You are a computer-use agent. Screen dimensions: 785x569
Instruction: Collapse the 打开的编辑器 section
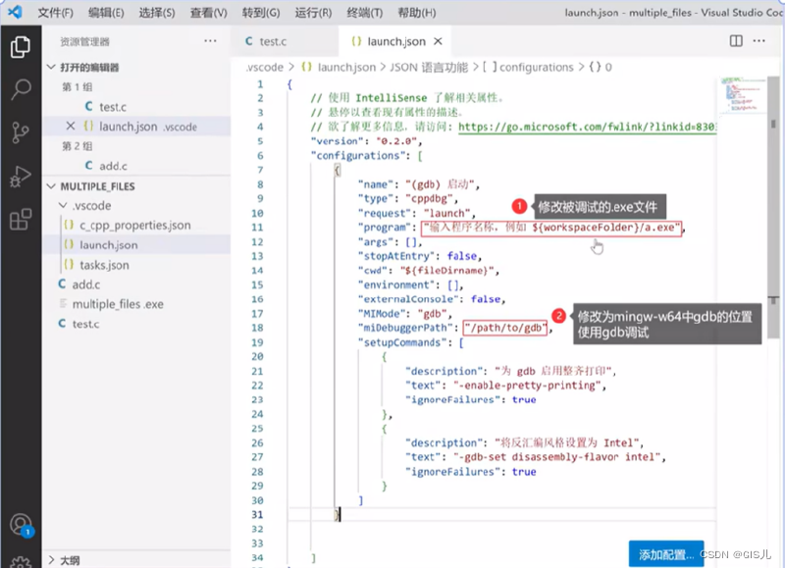(51, 67)
